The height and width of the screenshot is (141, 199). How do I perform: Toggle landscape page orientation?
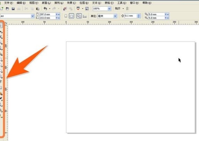click(72, 16)
